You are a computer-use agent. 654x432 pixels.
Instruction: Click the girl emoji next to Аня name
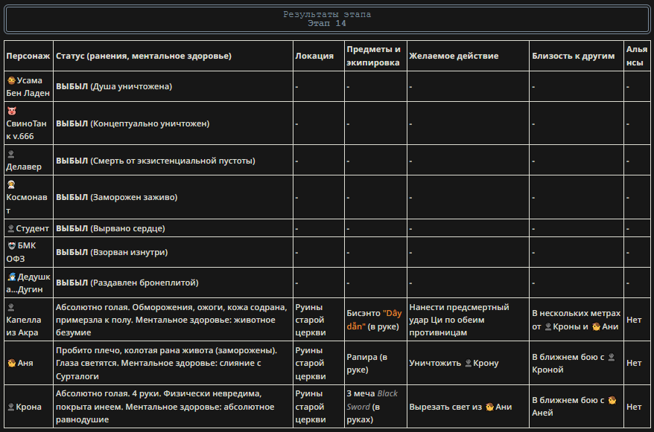11,363
